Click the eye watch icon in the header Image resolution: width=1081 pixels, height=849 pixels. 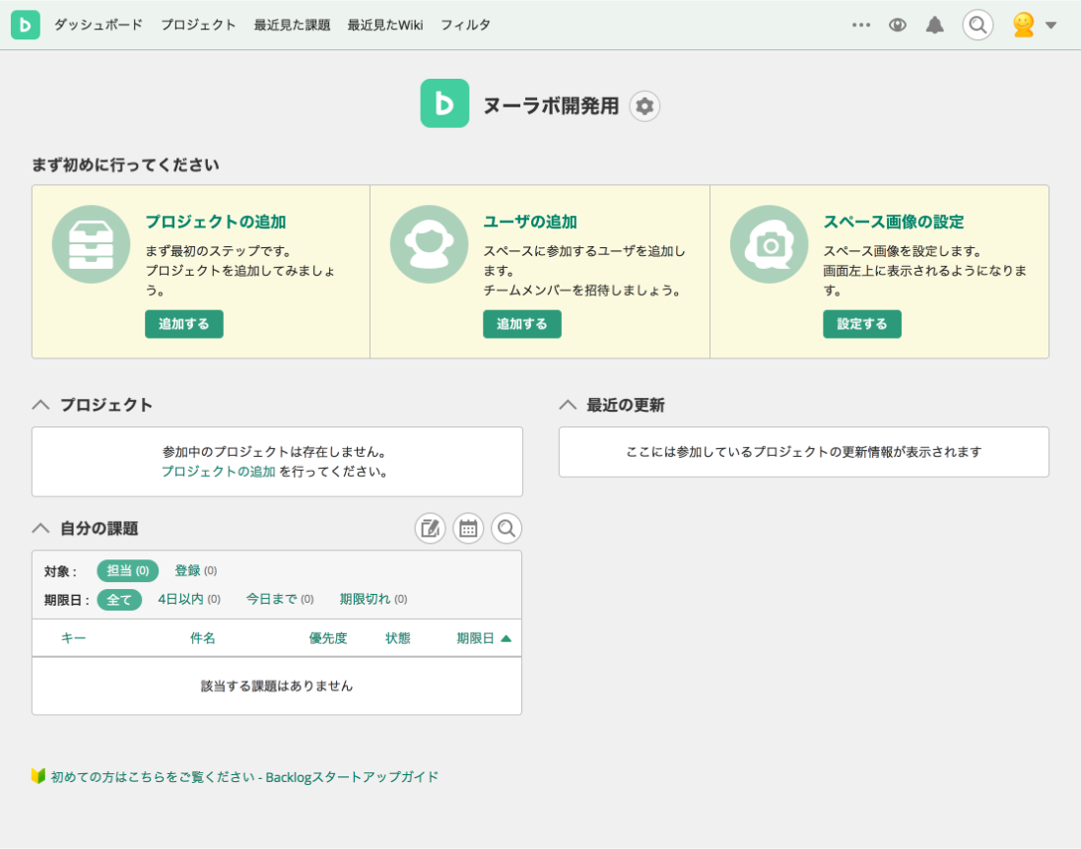897,25
